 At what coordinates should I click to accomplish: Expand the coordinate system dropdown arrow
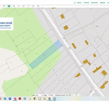coord(73,95)
